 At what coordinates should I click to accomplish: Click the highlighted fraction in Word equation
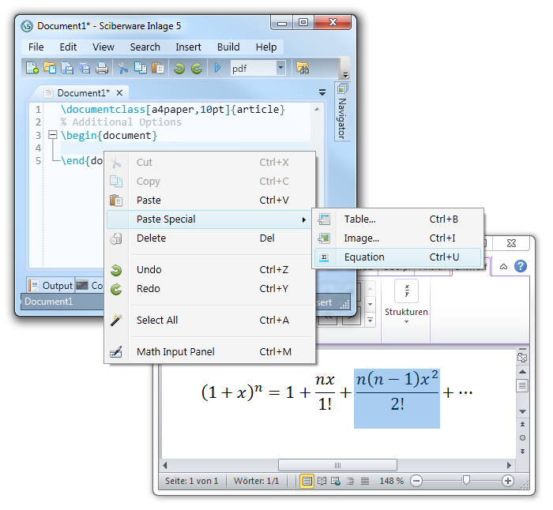click(397, 399)
